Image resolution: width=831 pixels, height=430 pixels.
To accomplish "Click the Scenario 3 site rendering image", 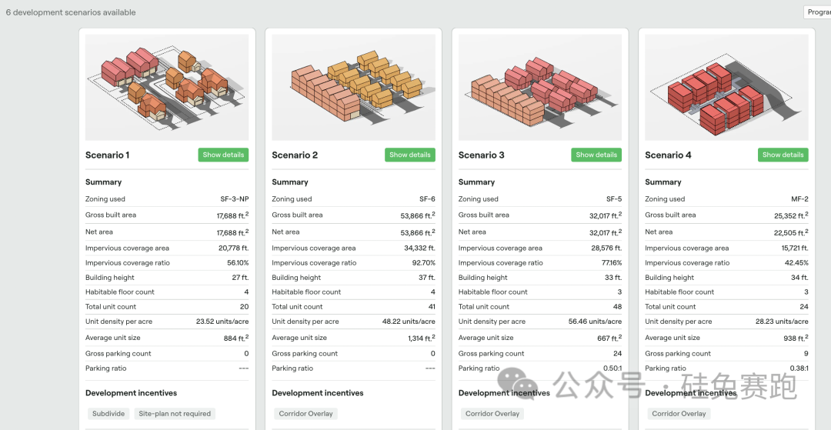I will [539, 86].
